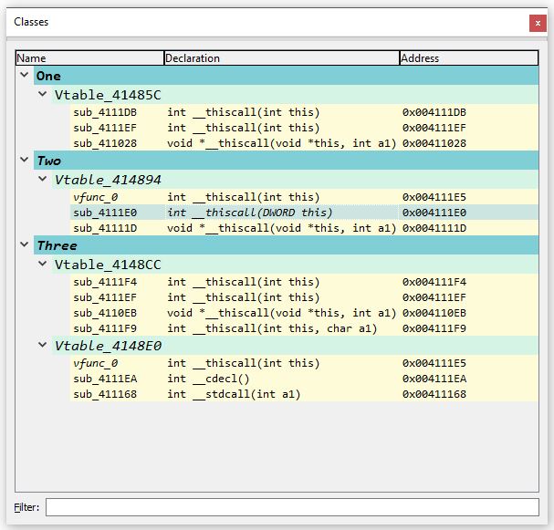
Task: Click address 0x004111EA
Action: tap(434, 379)
